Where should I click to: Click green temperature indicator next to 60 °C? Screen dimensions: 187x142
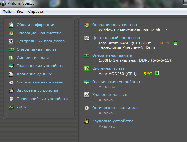pyautogui.click(x=175, y=43)
